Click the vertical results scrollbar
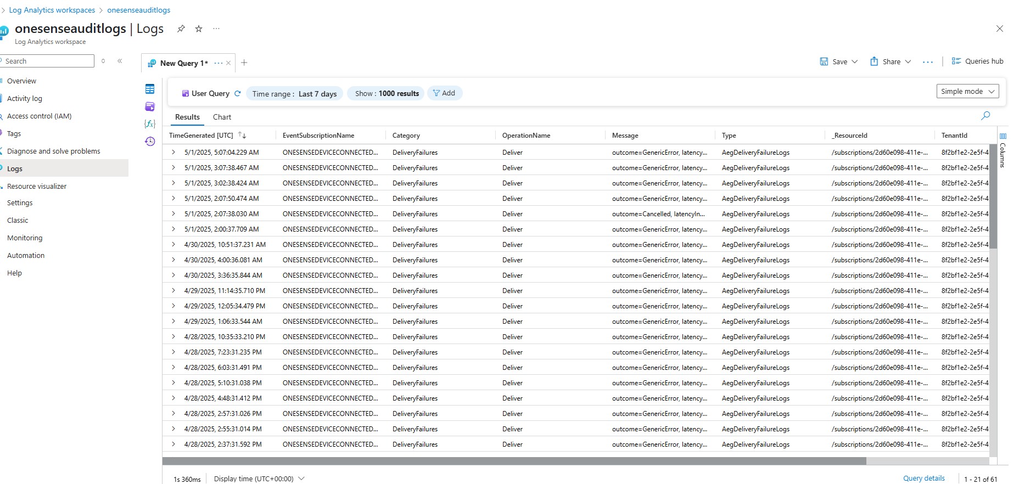 (x=993, y=196)
